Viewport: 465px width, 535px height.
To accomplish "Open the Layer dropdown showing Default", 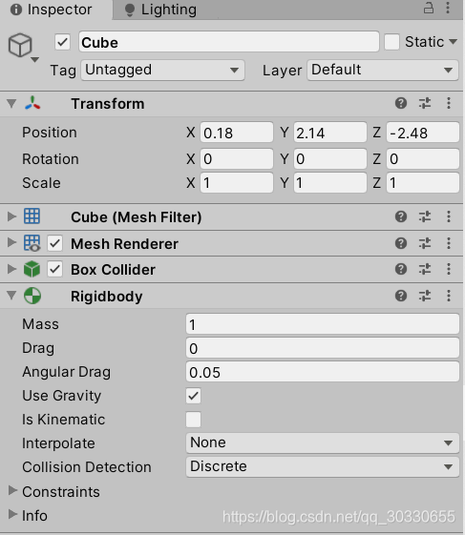I will pos(383,71).
